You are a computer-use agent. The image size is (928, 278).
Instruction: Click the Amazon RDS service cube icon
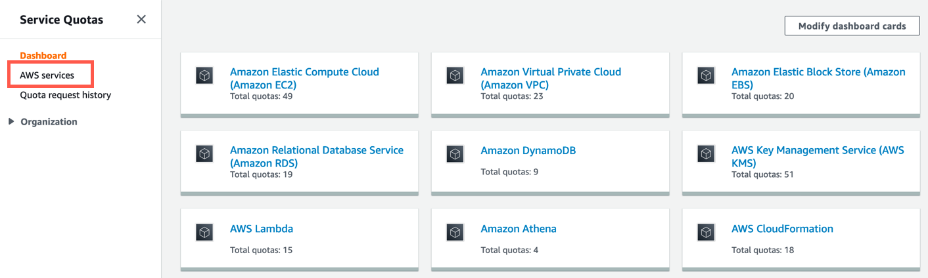click(x=204, y=153)
